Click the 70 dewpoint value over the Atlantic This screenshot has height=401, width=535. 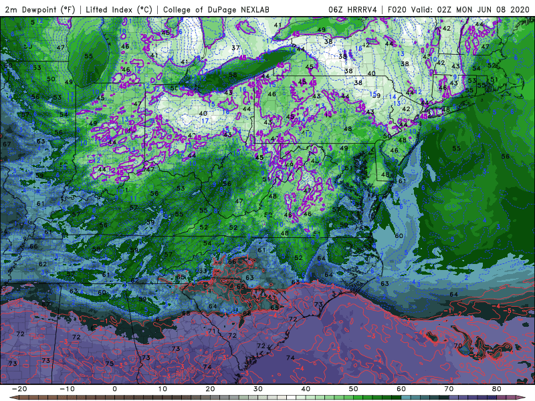[458, 346]
